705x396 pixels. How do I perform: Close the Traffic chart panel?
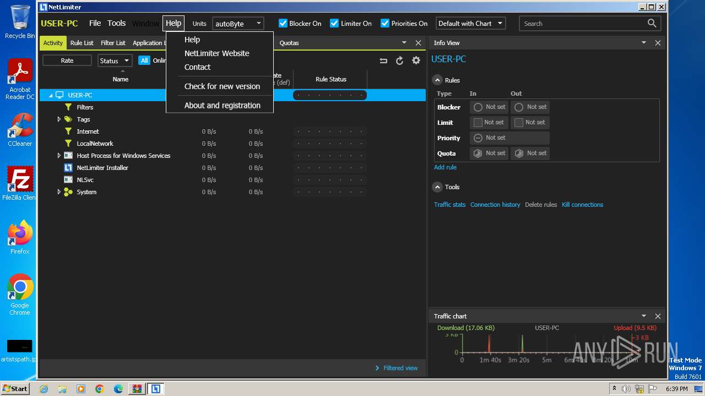658,316
